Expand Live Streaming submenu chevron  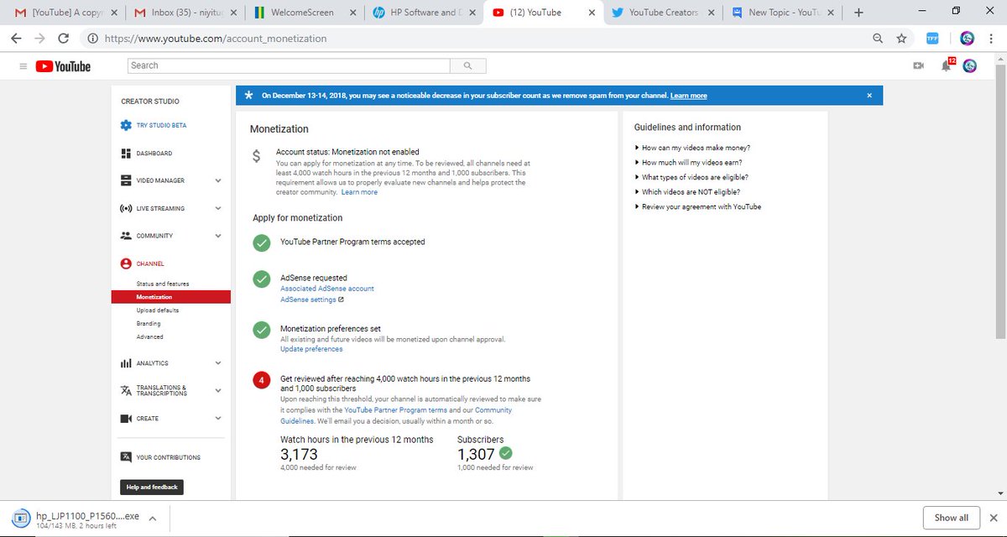[x=218, y=208]
